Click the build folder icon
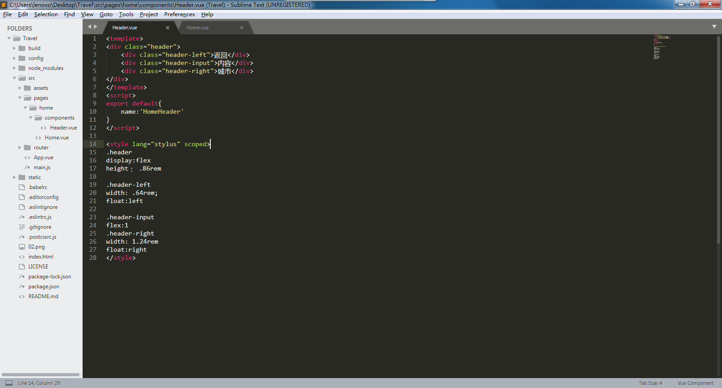Viewport: 722px width, 388px height. (22, 48)
